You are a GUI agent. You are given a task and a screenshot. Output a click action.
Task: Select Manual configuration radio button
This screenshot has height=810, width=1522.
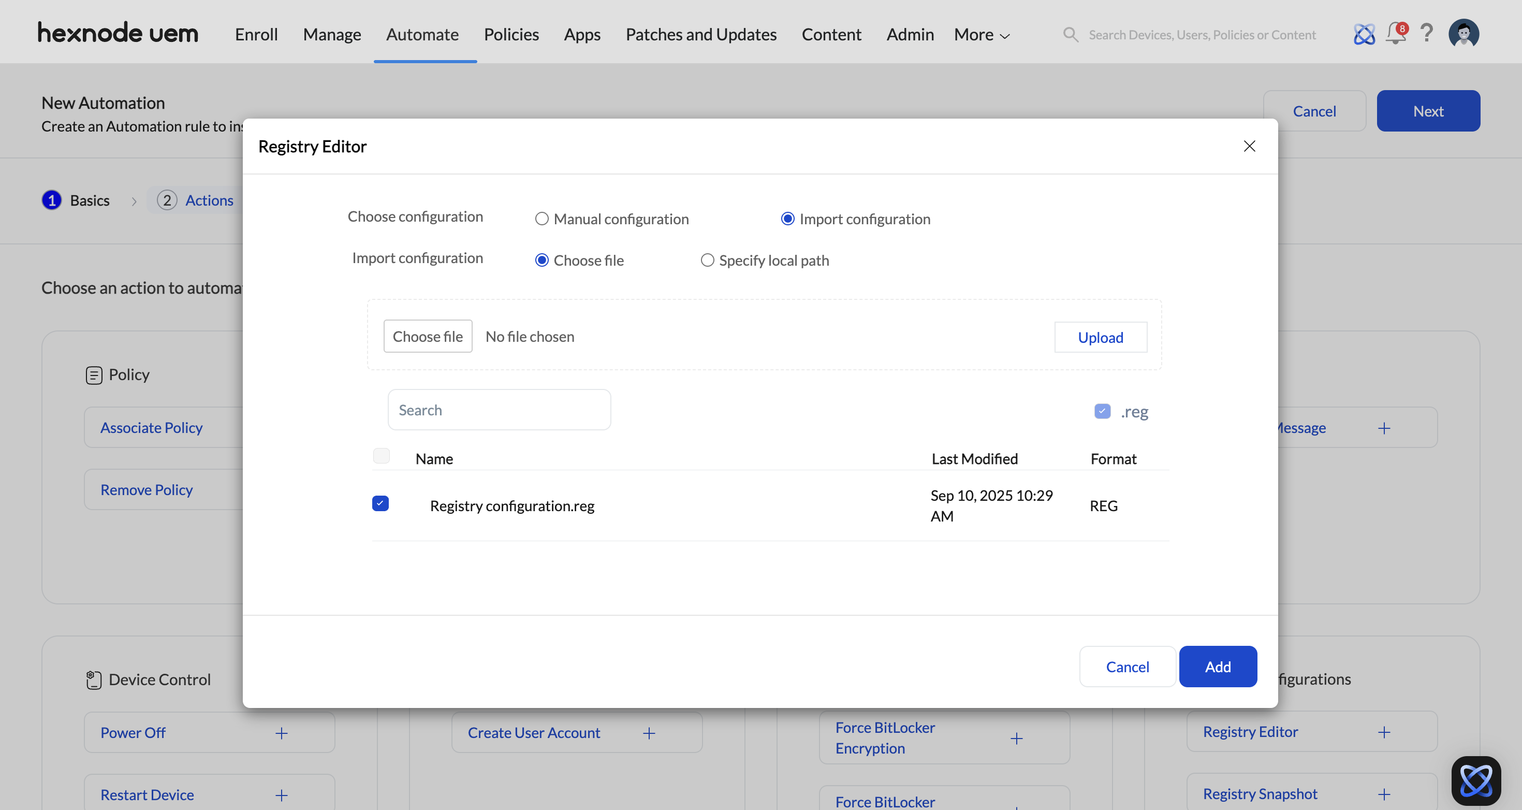[x=542, y=219]
